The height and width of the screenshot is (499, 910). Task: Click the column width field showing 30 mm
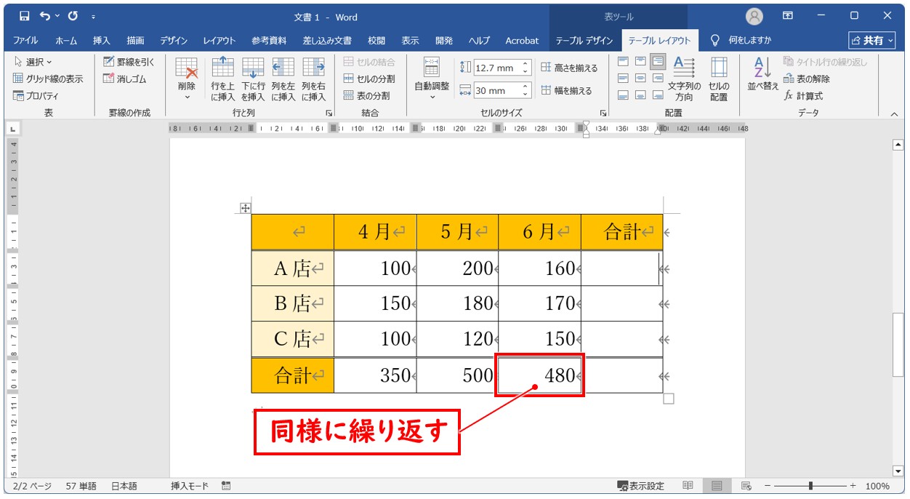496,91
